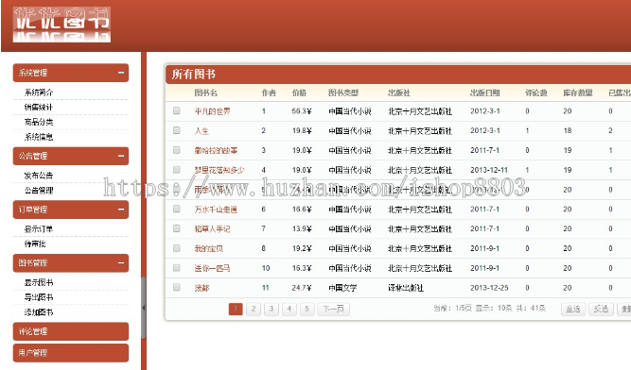Open 系统信息 page
The width and height of the screenshot is (631, 370).
tap(39, 137)
